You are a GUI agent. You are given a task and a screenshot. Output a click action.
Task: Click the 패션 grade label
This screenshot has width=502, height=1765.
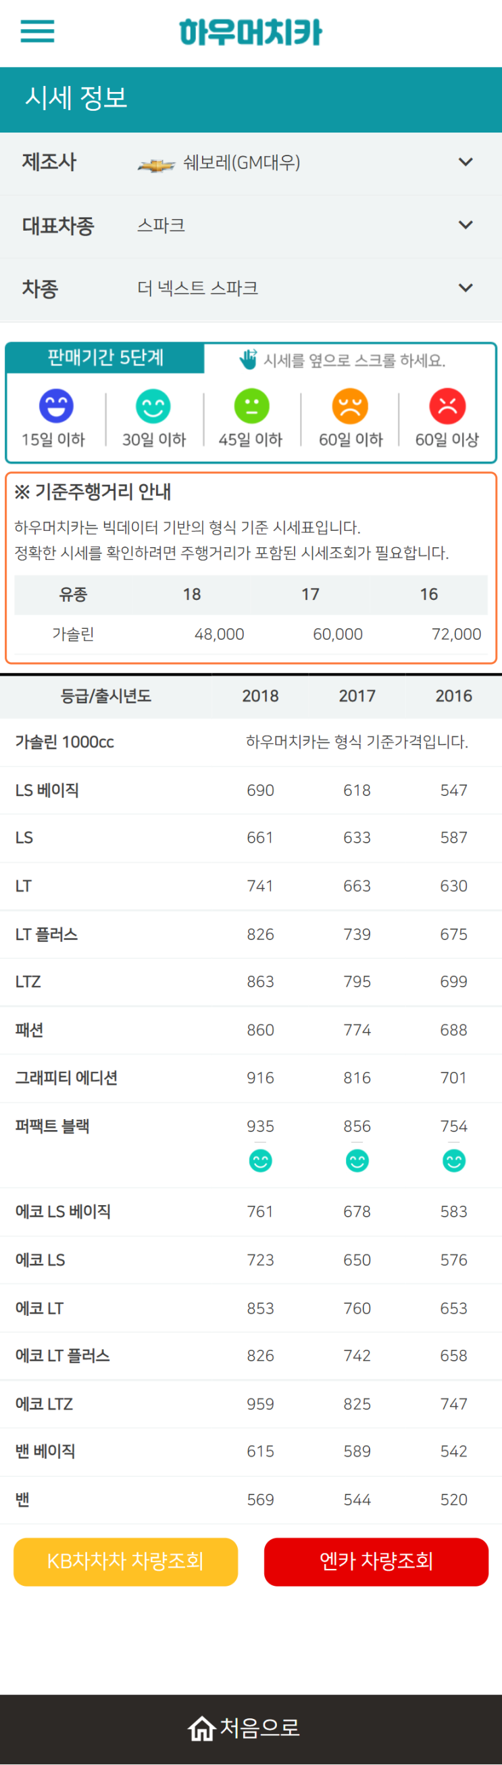(30, 1030)
